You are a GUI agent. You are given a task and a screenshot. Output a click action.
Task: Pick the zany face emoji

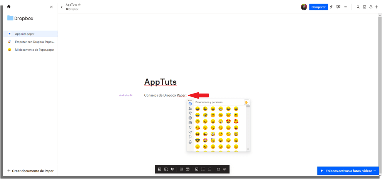pos(213,134)
